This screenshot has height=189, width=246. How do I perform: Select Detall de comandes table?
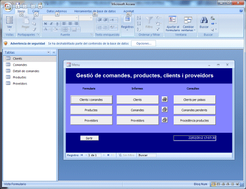click(30, 71)
